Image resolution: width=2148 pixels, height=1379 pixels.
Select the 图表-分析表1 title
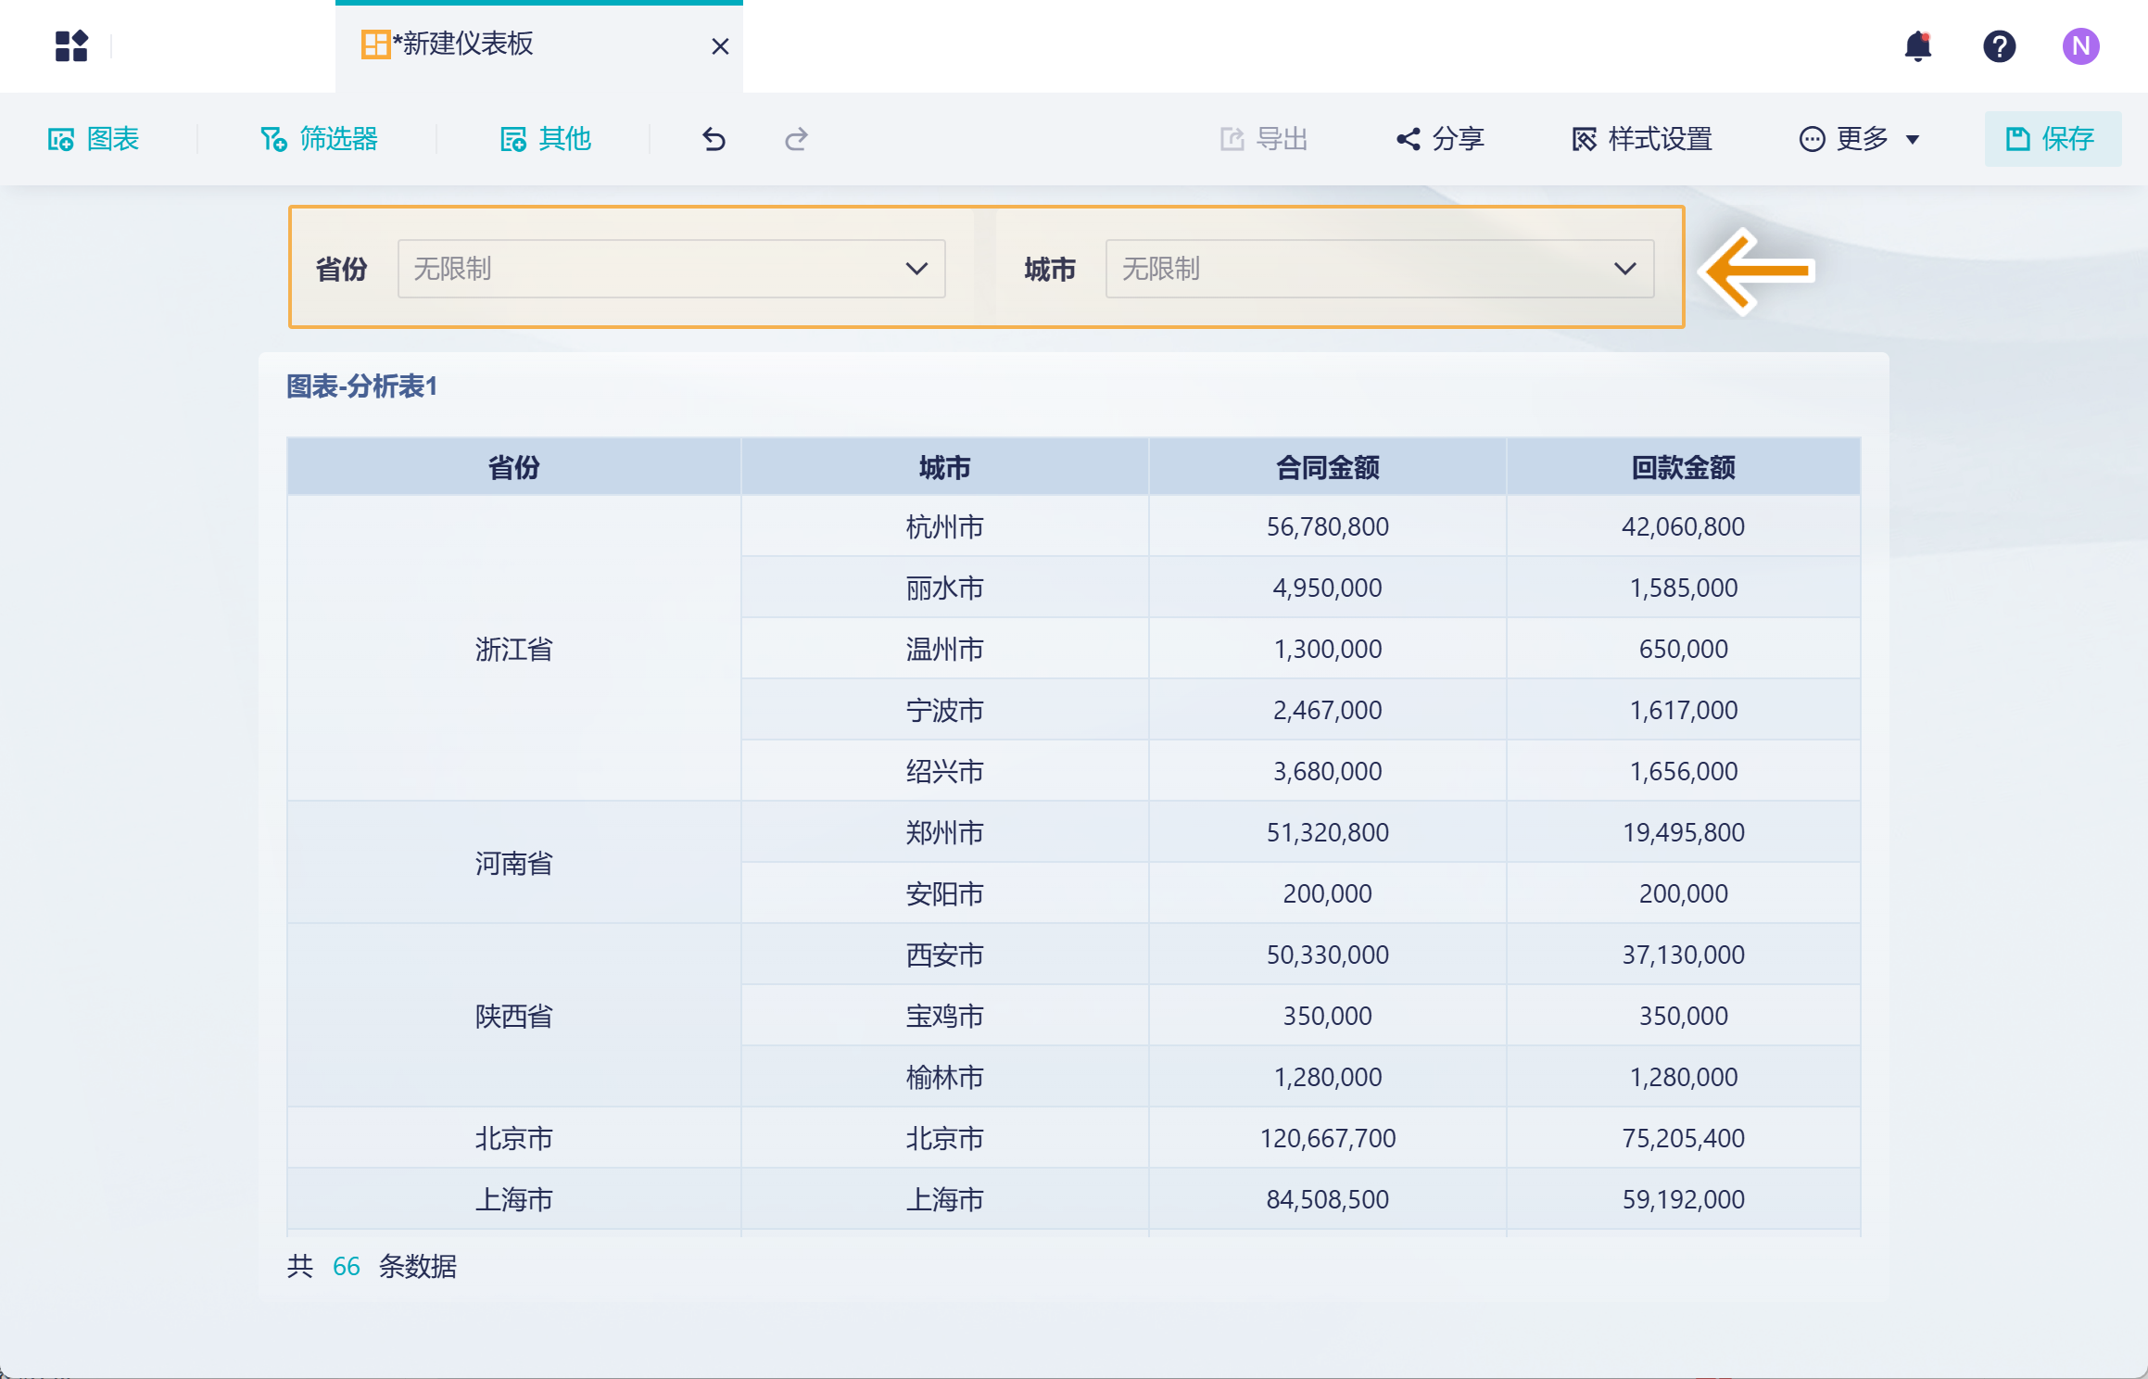pyautogui.click(x=361, y=386)
